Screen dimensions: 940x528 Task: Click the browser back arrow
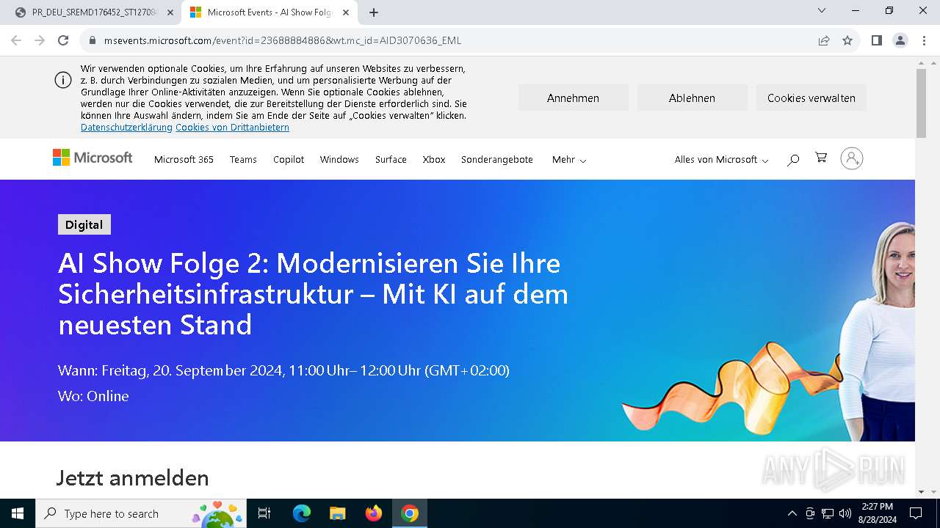[x=16, y=40]
